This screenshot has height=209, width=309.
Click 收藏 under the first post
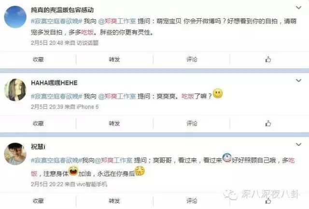[38, 59]
